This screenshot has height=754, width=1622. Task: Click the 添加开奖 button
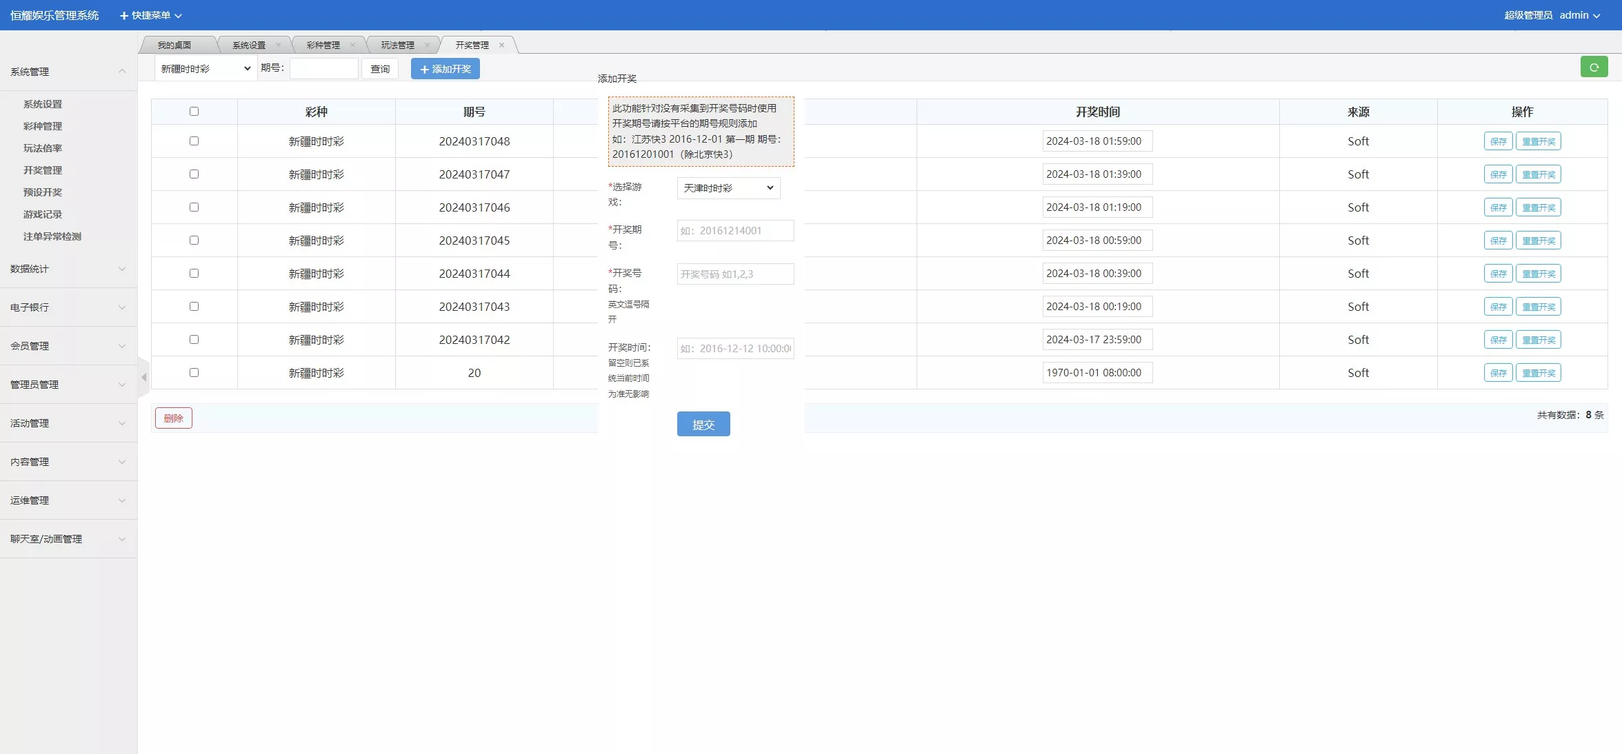[445, 68]
